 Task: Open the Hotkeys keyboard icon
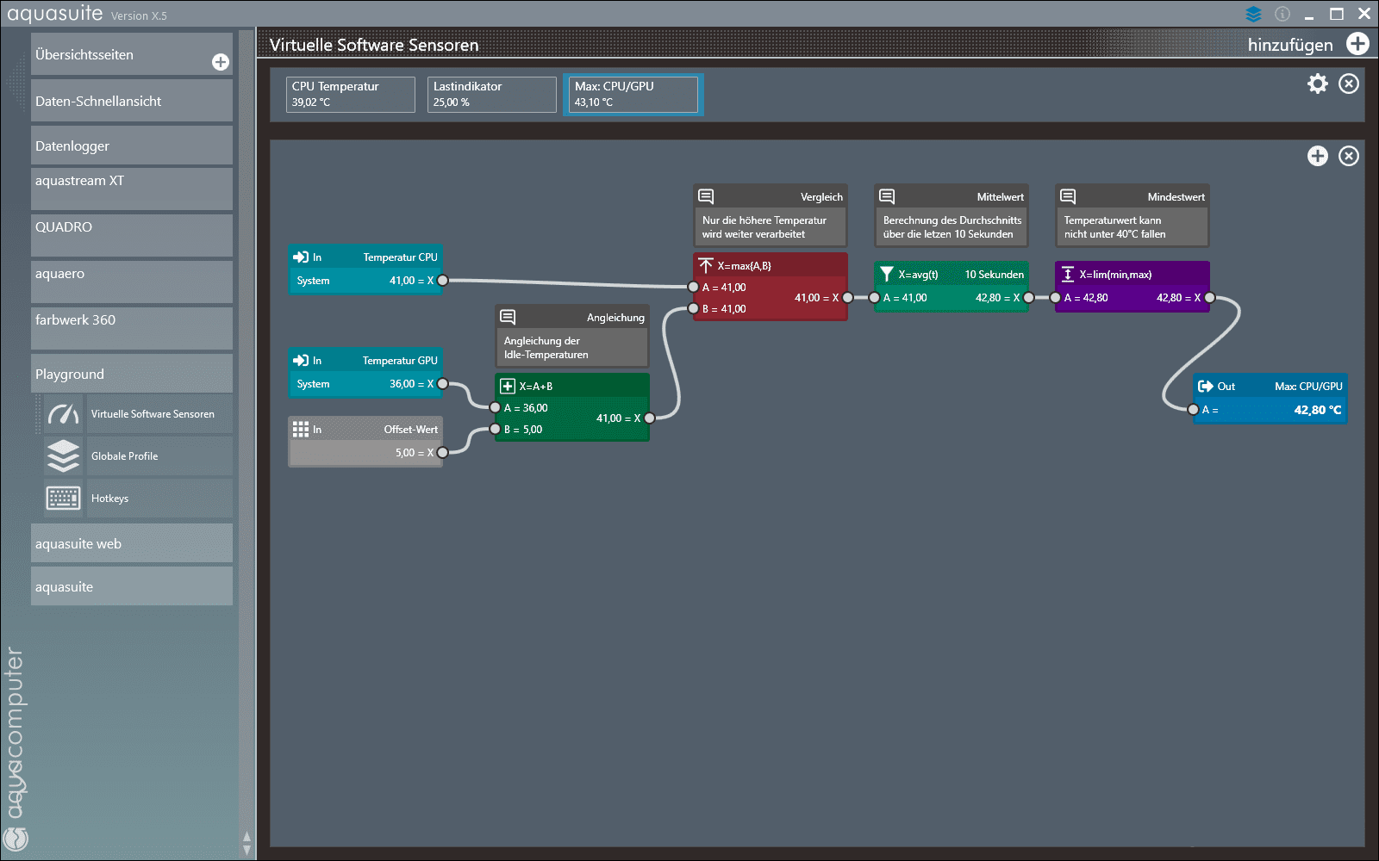click(x=64, y=499)
